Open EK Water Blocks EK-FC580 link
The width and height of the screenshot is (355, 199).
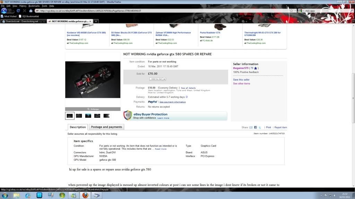(x=131, y=34)
